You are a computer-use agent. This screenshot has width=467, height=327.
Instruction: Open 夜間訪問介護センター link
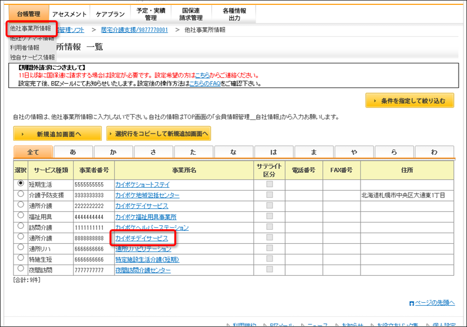click(143, 270)
